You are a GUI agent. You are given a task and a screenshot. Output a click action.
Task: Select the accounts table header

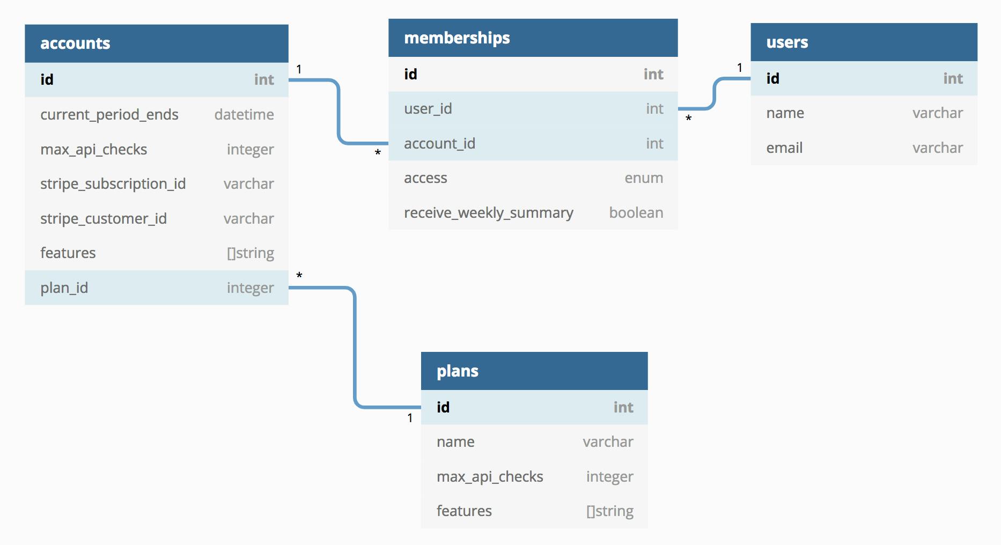point(157,43)
